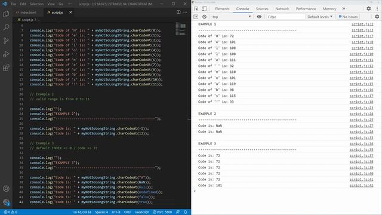The width and height of the screenshot is (382, 215).
Task: Open the JavaScript context top dropdown
Action: point(232,17)
